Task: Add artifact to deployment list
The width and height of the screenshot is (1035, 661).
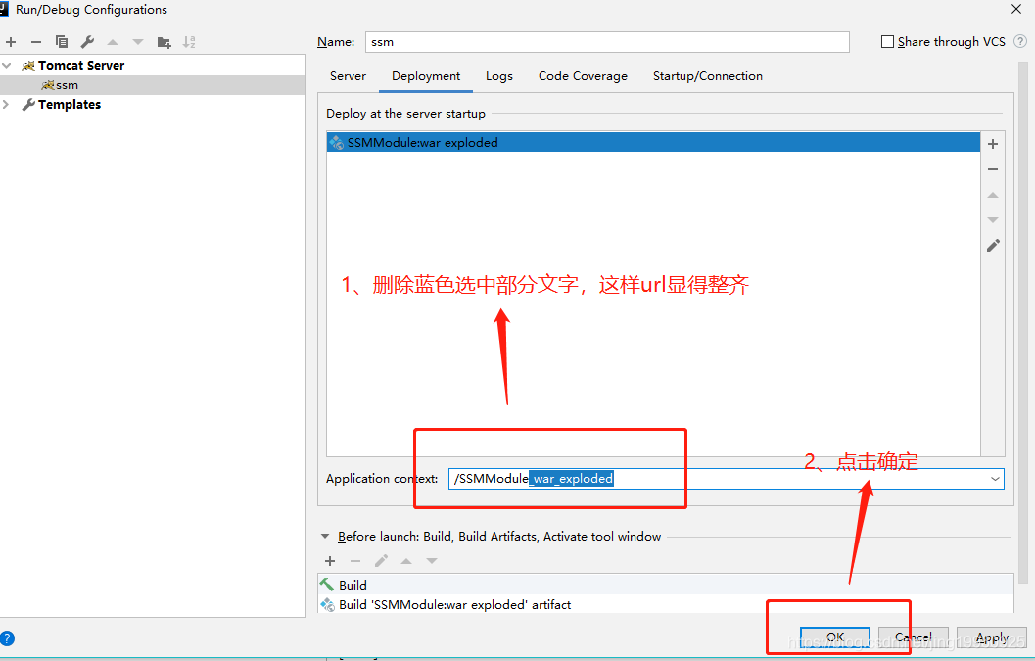Action: tap(993, 144)
